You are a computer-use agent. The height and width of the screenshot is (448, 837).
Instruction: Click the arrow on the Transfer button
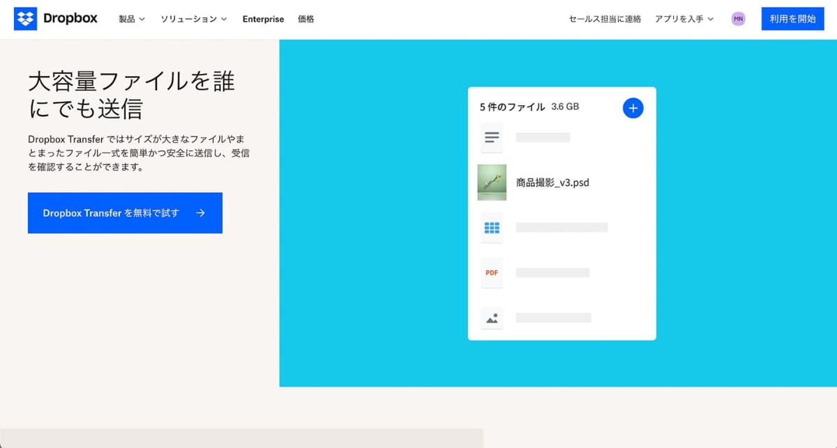(201, 213)
